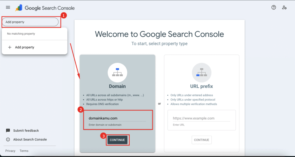Select the 'No matching property' text
Image resolution: width=295 pixels, height=157 pixels.
point(21,34)
